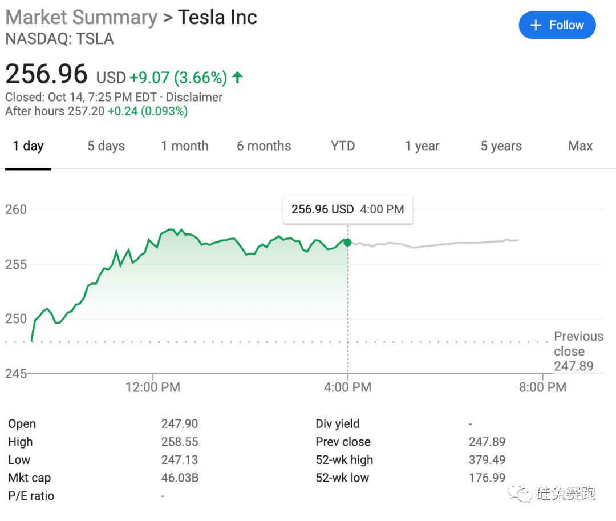This screenshot has width=616, height=521.
Task: Click the plus icon in the Follow button
Action: coord(535,26)
